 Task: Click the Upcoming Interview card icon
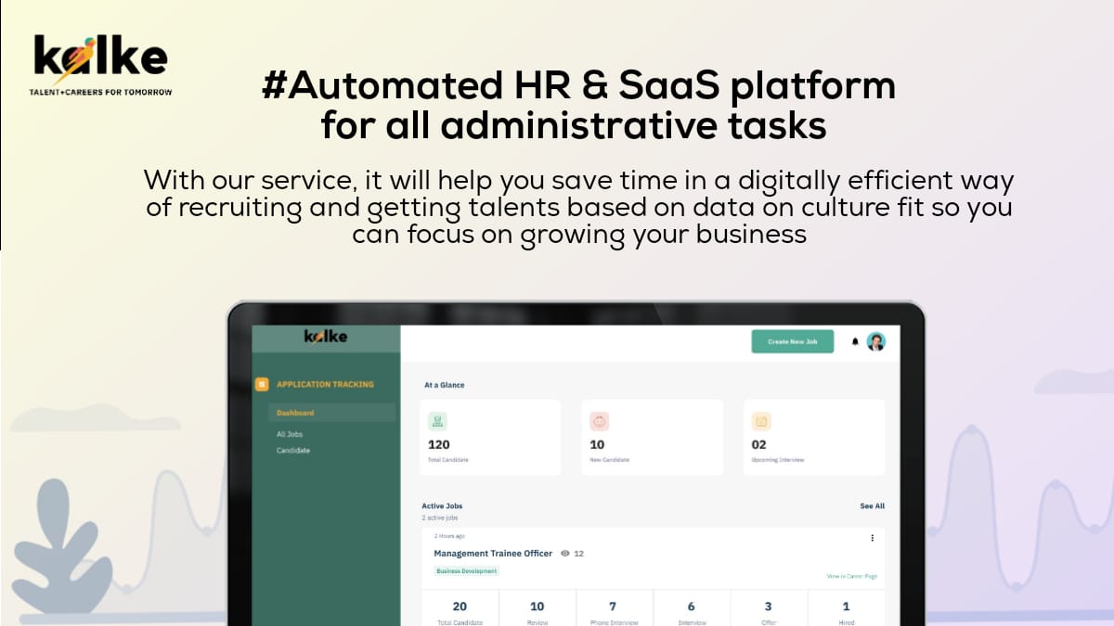click(761, 421)
